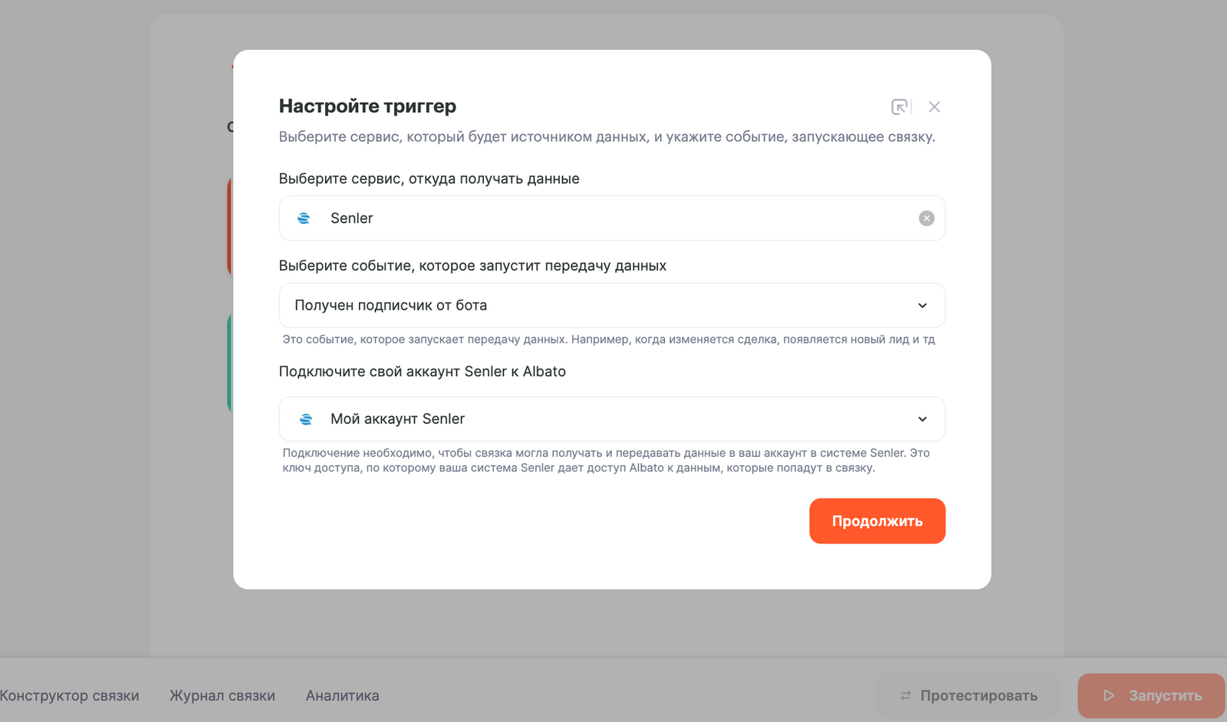The width and height of the screenshot is (1227, 722).
Task: Click the Senler logo in account selector
Action: (306, 419)
